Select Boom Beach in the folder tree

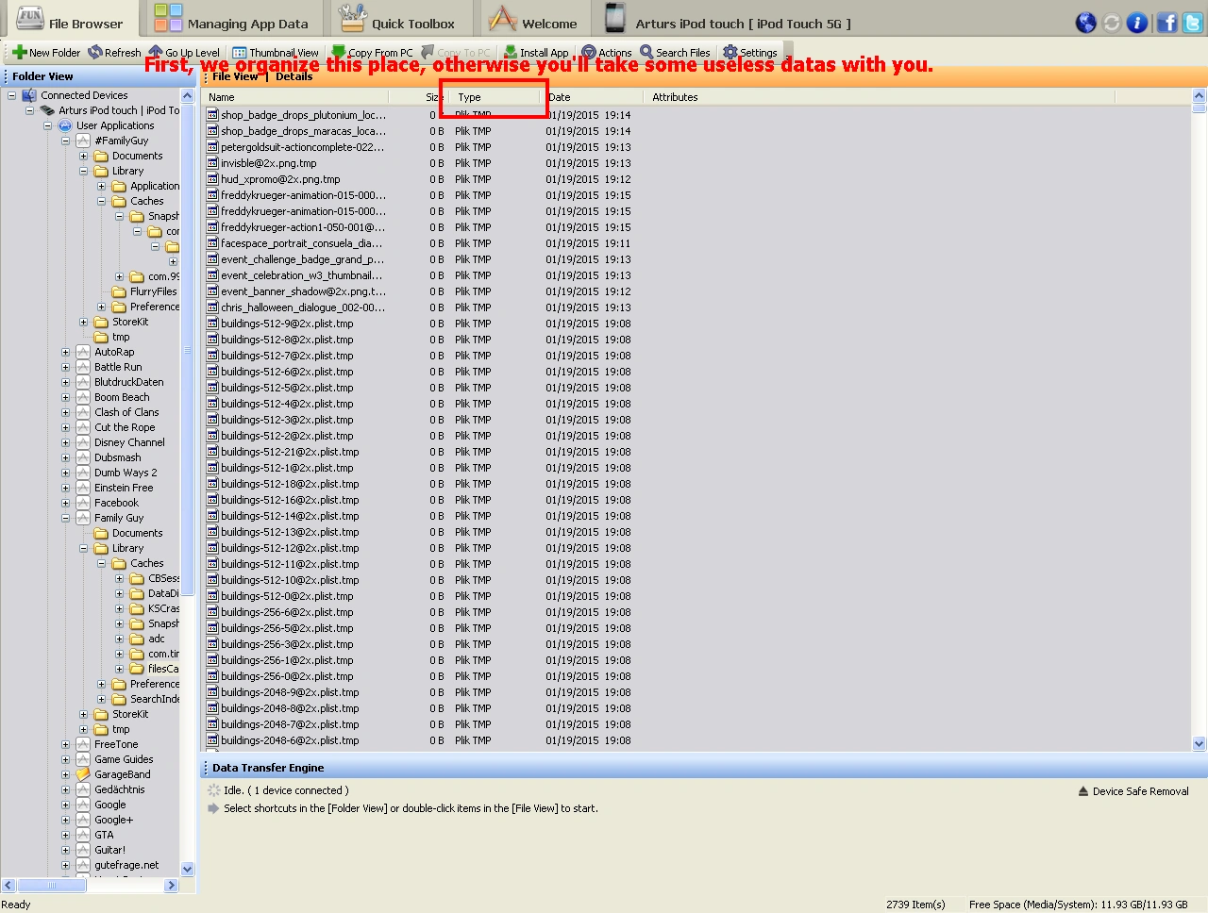click(122, 397)
